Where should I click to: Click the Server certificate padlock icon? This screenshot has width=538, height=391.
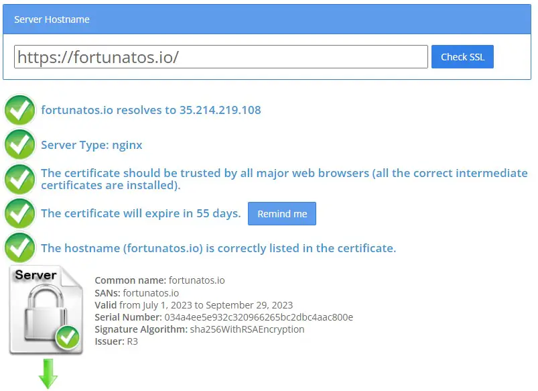coord(46,310)
